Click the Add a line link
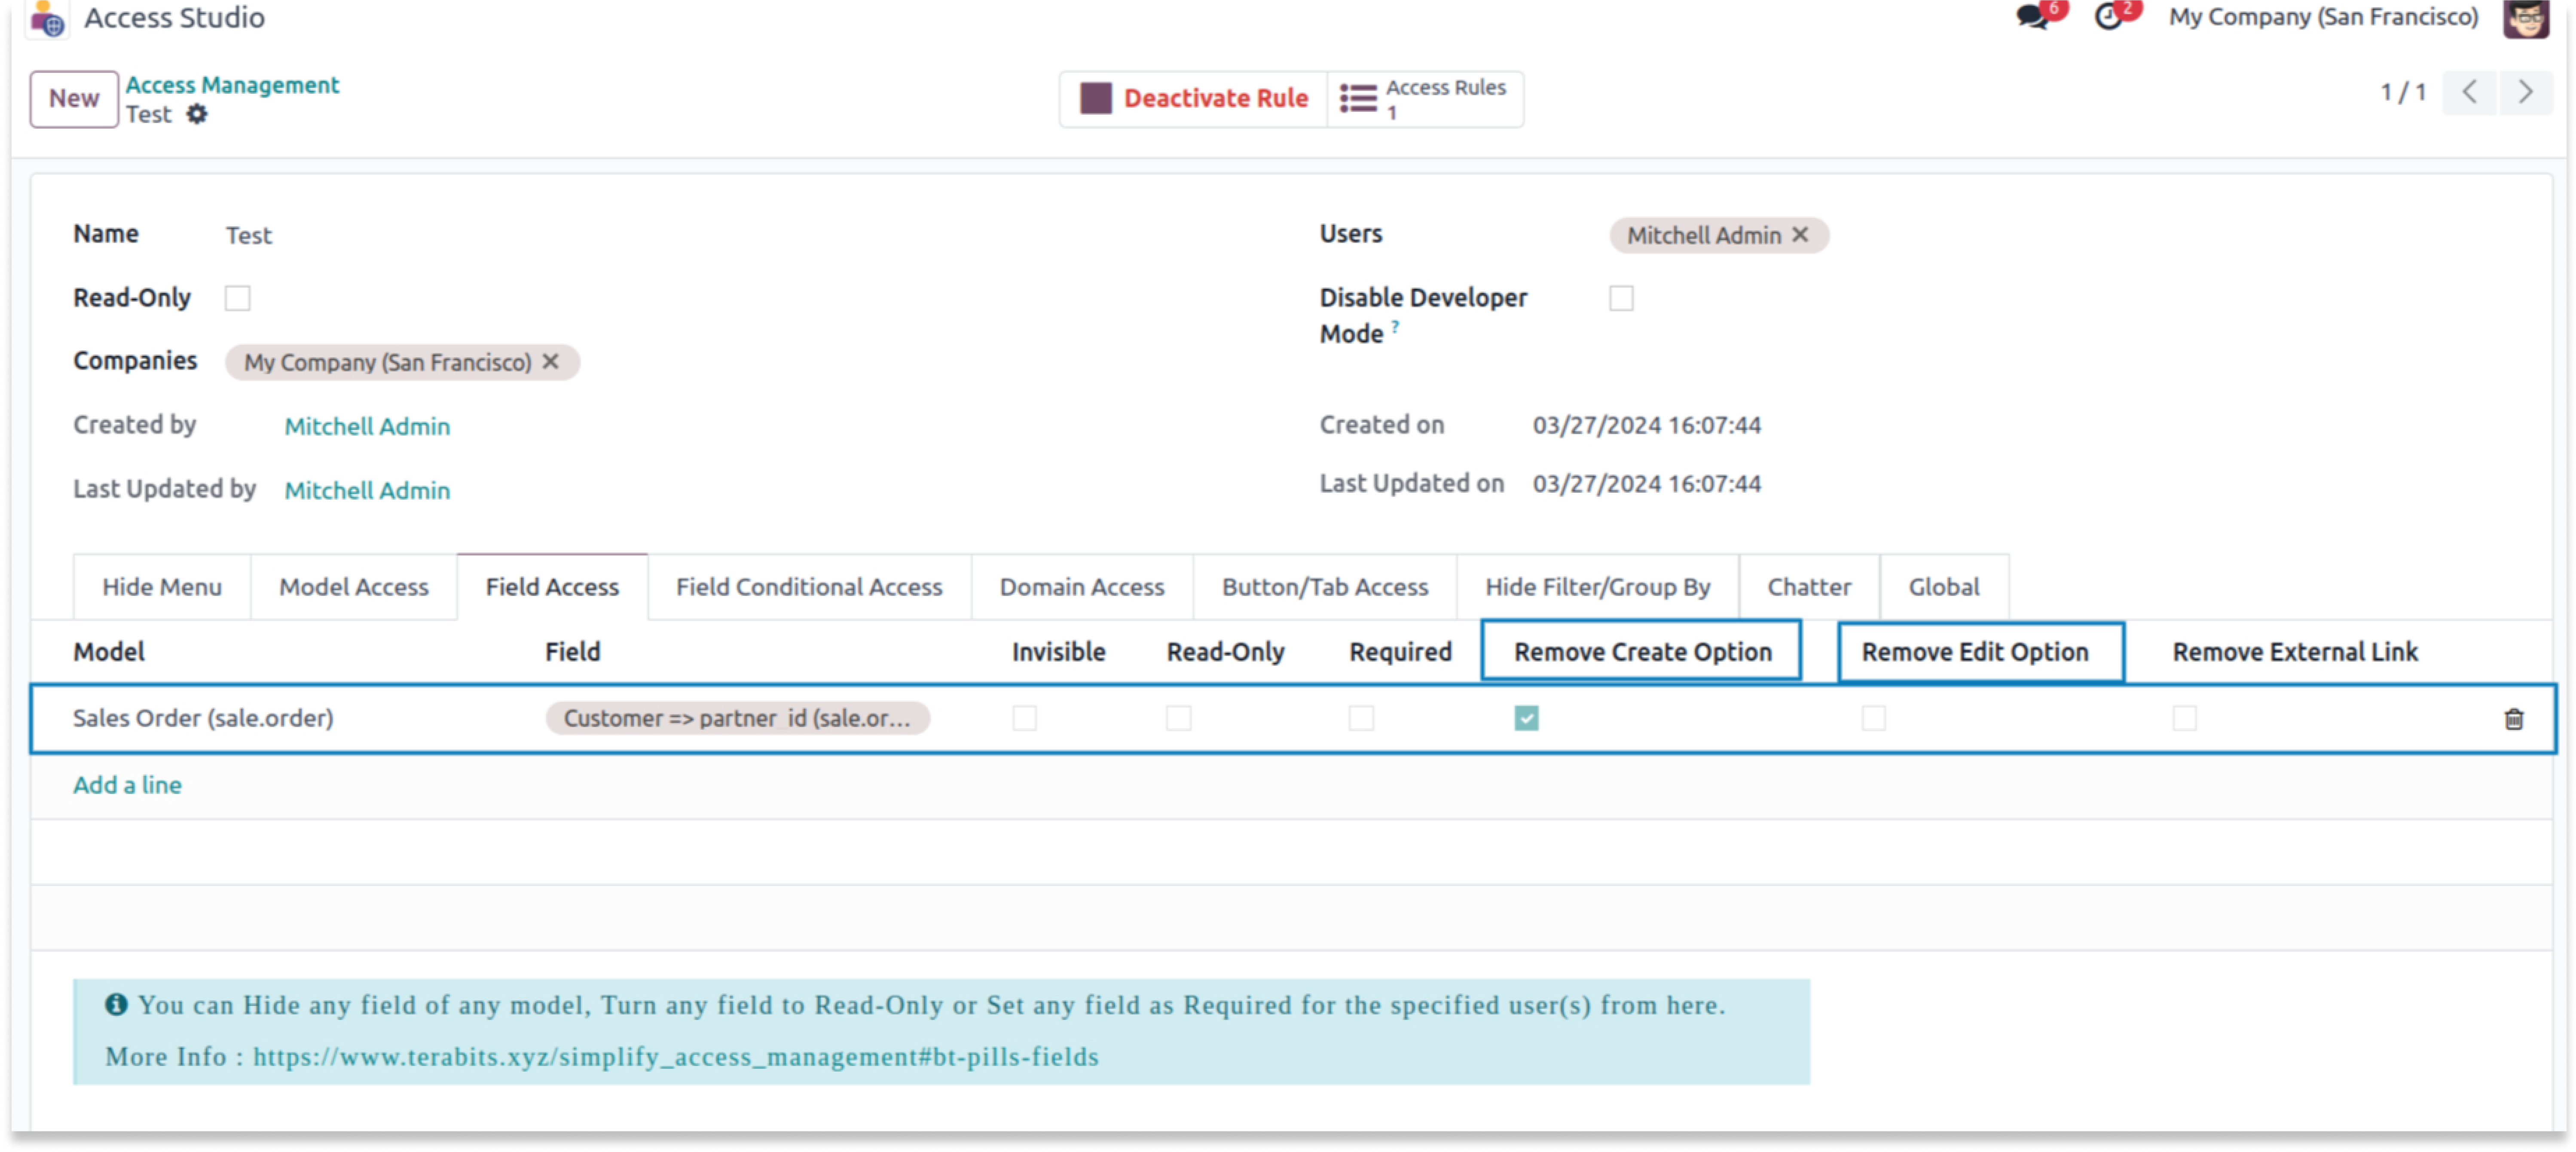The width and height of the screenshot is (2576, 1152). coord(127,785)
